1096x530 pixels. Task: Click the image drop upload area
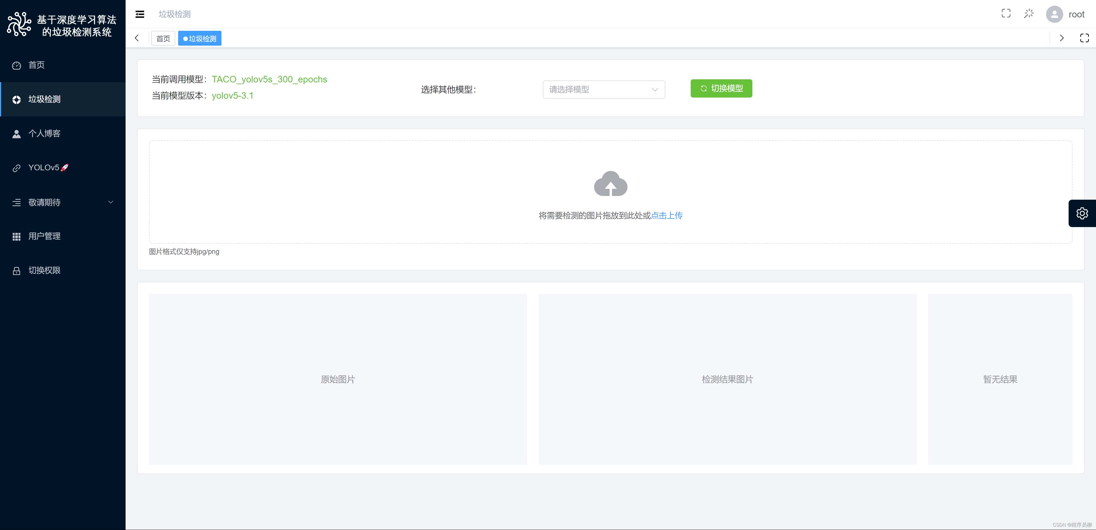[611, 192]
